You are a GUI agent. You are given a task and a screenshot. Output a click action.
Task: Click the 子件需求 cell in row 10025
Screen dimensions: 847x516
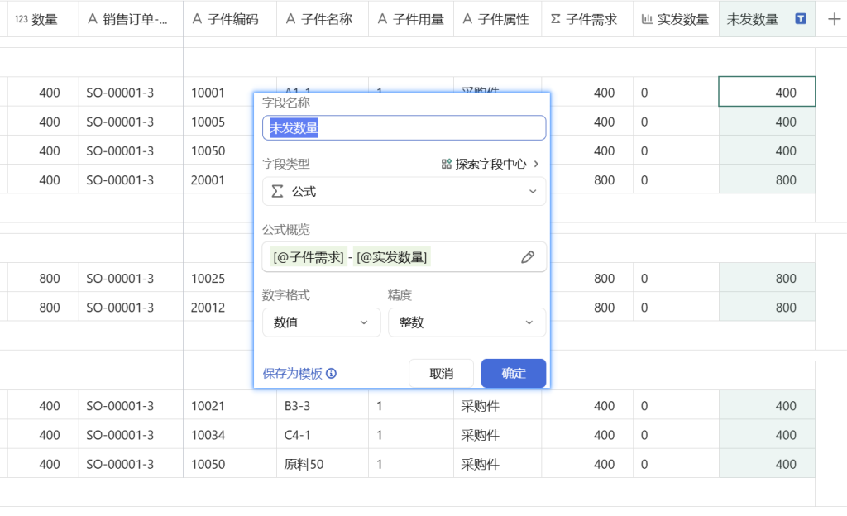coord(591,278)
